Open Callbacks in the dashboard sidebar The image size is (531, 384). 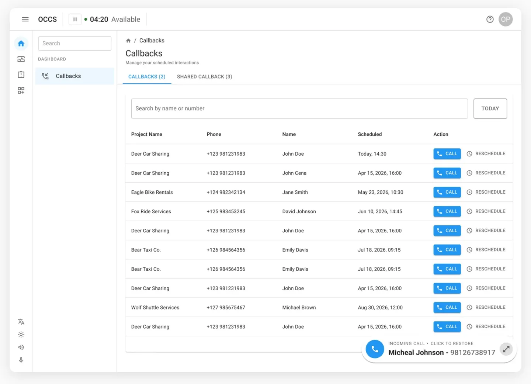click(74, 76)
